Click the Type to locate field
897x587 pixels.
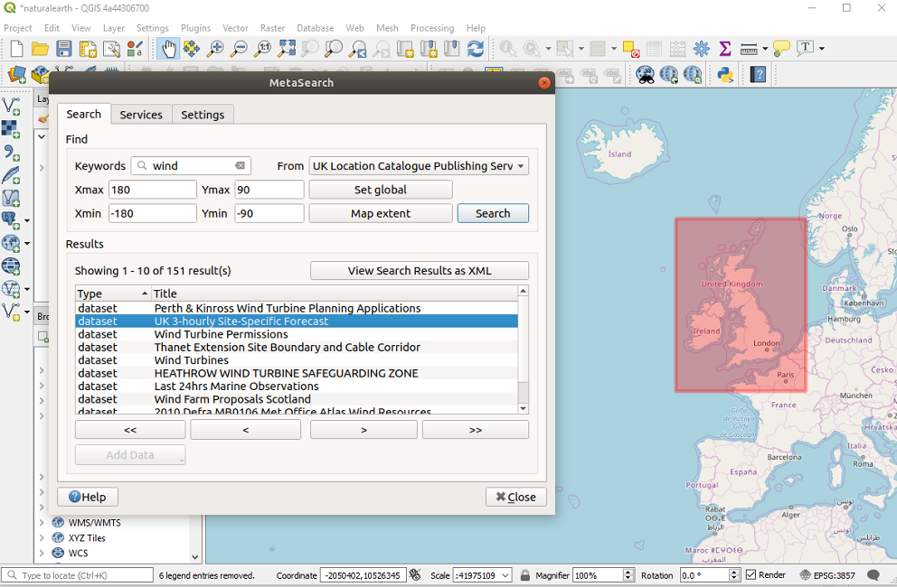tap(77, 574)
